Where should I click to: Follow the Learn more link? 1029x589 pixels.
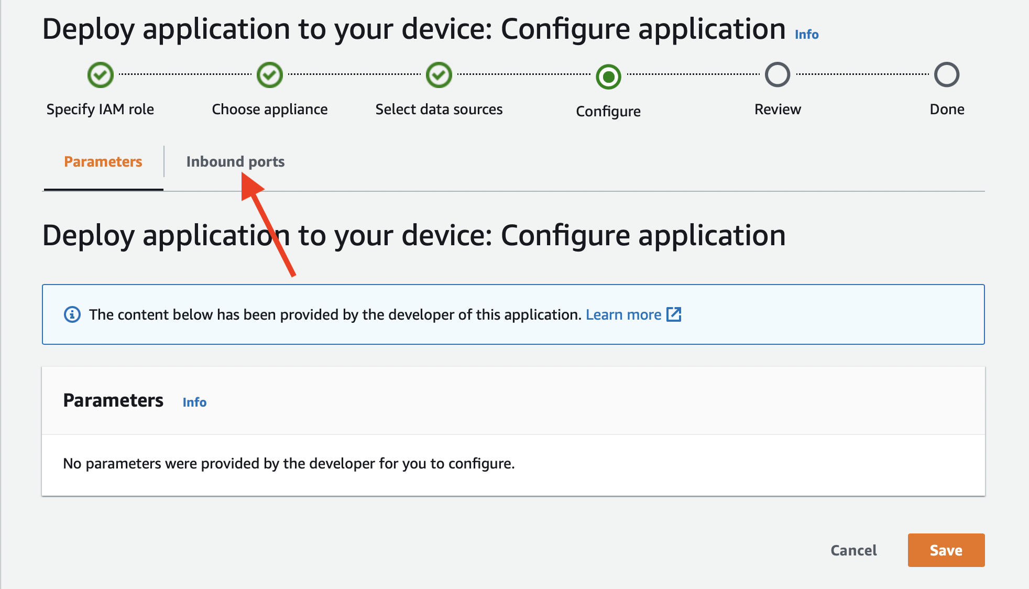click(623, 314)
